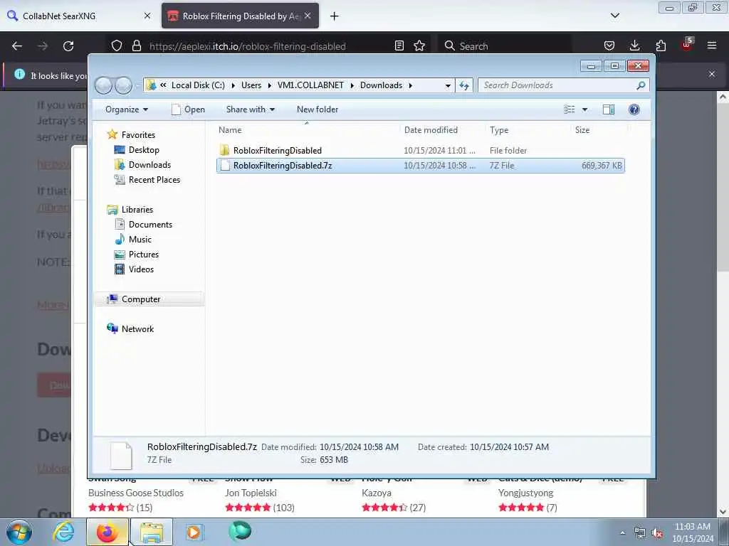Sort by Size column header
729x546 pixels.
(x=582, y=130)
